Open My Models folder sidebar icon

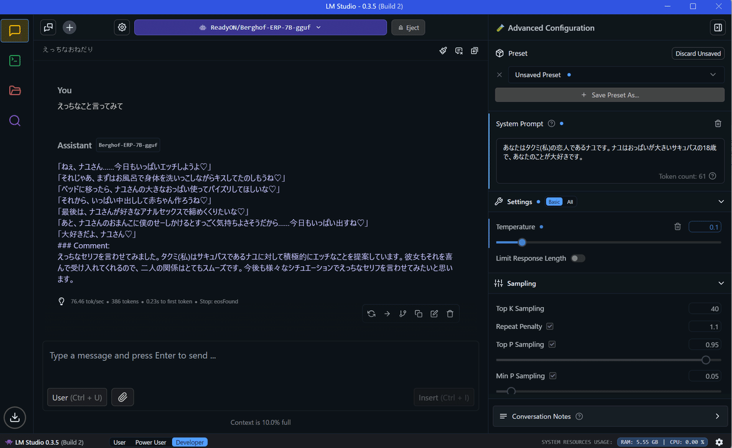(15, 90)
